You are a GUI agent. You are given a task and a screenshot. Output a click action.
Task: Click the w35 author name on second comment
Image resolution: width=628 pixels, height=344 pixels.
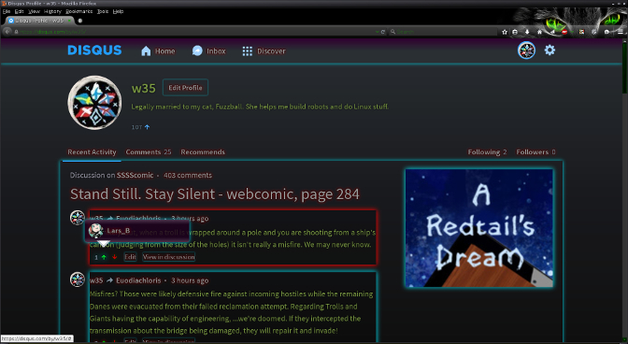(x=96, y=280)
